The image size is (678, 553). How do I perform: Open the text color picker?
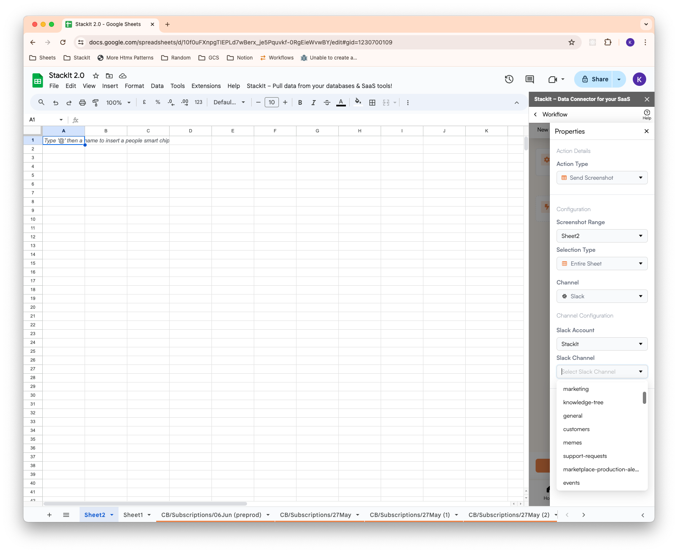click(341, 102)
